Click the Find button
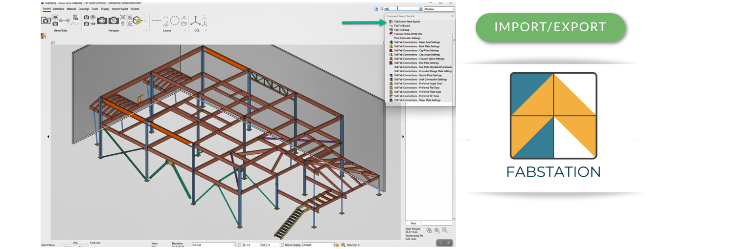The width and height of the screenshot is (734, 249). point(413,223)
